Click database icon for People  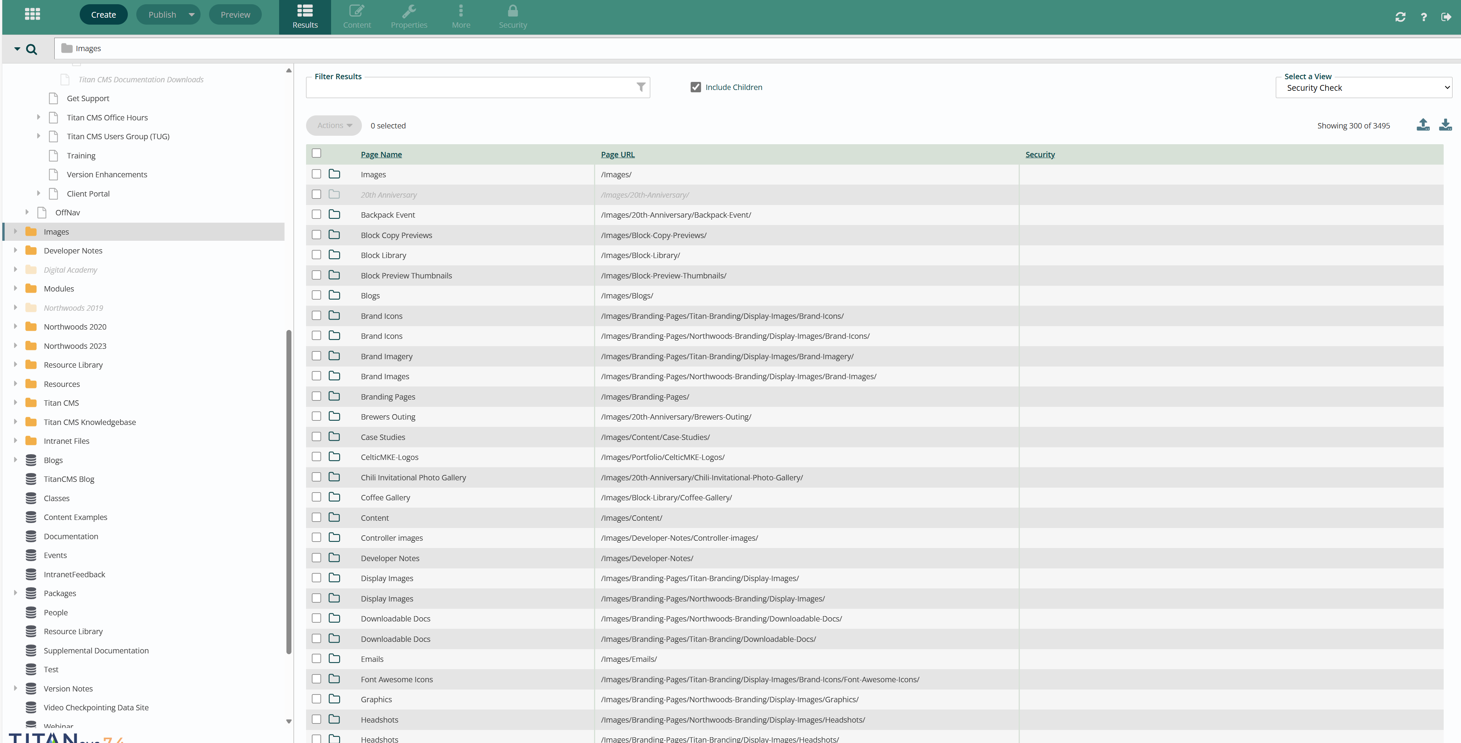[x=31, y=613]
